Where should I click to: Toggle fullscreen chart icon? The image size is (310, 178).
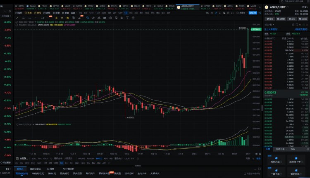tap(232, 13)
